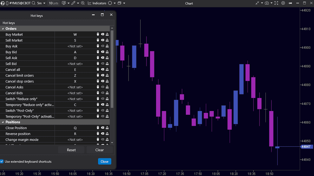Toggle chart fullscreen expand icon

[x=276, y=3]
